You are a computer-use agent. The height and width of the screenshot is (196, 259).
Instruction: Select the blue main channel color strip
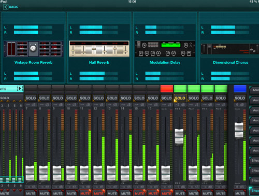point(240,89)
